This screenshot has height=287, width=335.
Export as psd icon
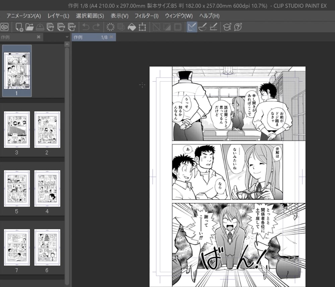pos(72,27)
